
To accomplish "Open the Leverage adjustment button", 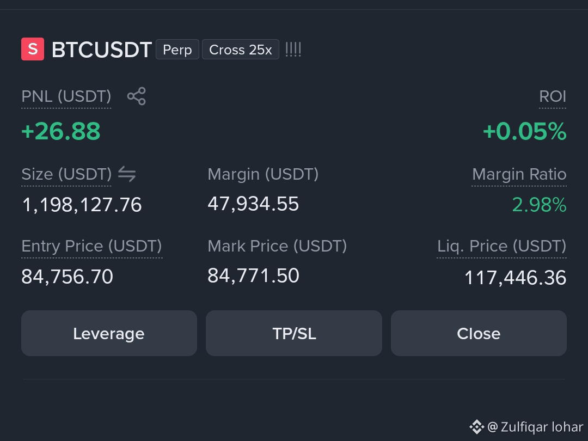I will 109,333.
